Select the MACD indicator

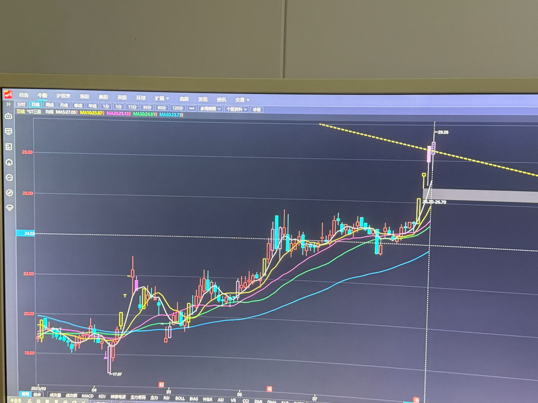tap(88, 396)
